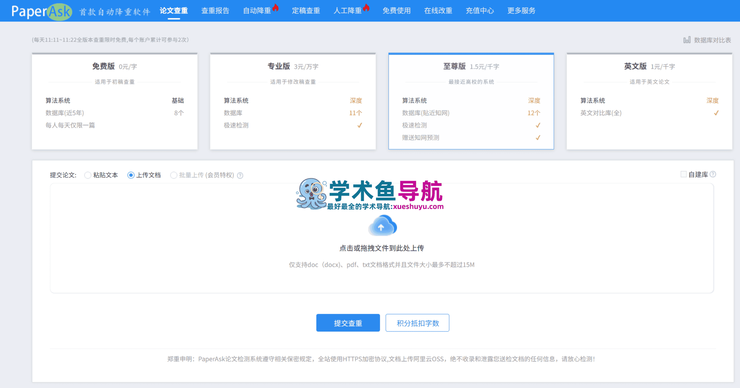
Task: Open the 更多服务 menu
Action: pyautogui.click(x=522, y=11)
